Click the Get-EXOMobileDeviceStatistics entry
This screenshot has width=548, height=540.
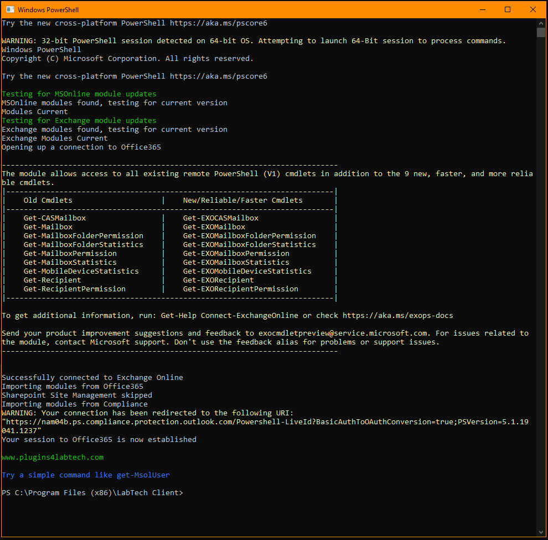(x=247, y=271)
